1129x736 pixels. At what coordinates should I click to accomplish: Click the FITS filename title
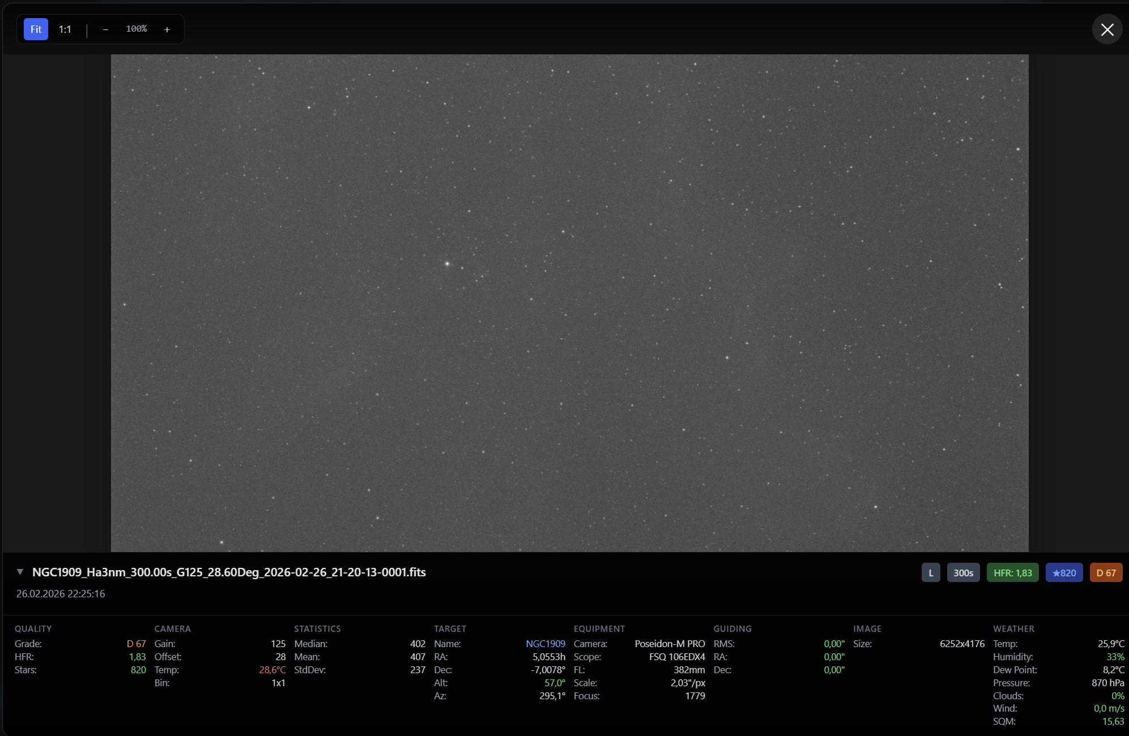229,572
